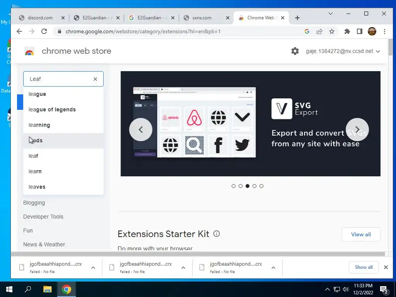The image size is (396, 297).
Task: Click View all for Starter Kit
Action: [x=361, y=234]
